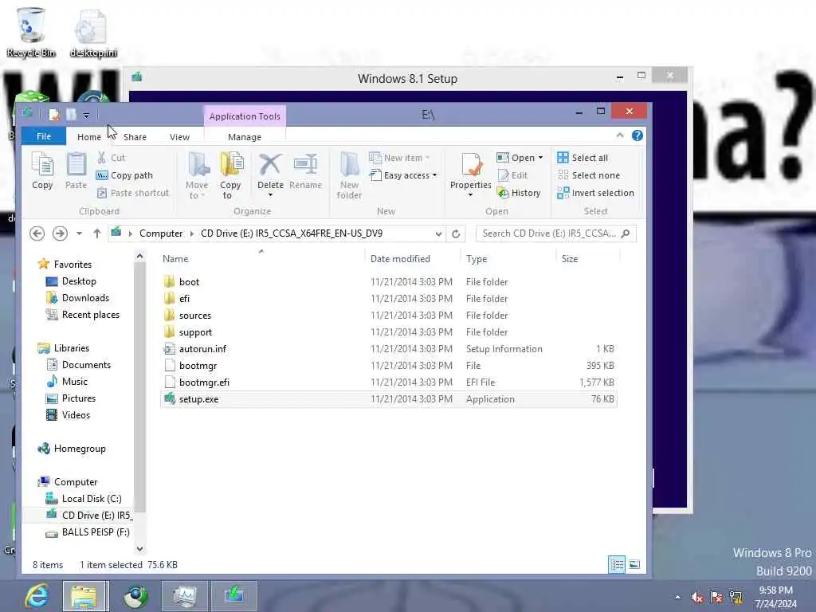Select BALLS PEISP (F:) drive

88,532
